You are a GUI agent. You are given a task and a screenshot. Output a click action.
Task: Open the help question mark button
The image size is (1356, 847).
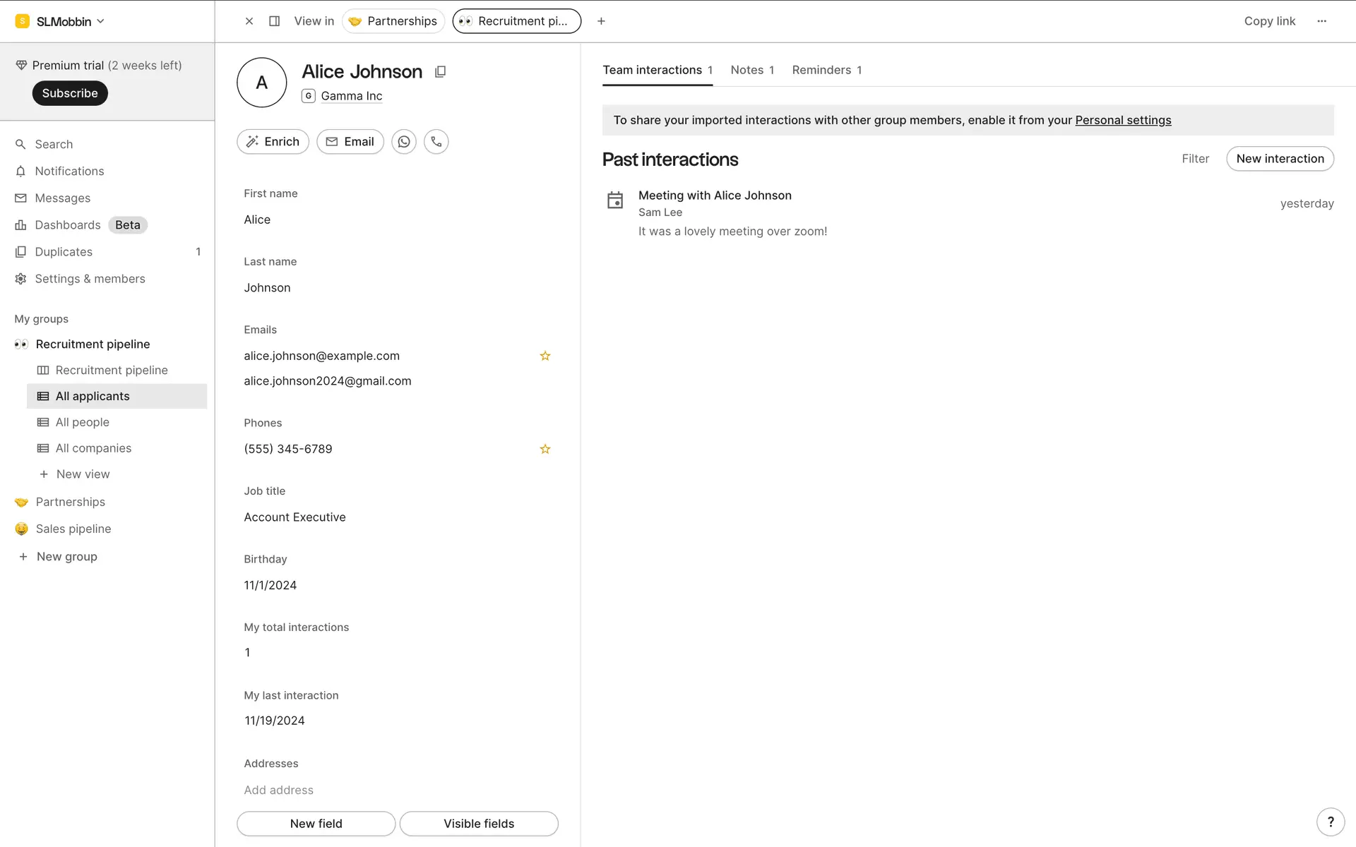(1331, 822)
